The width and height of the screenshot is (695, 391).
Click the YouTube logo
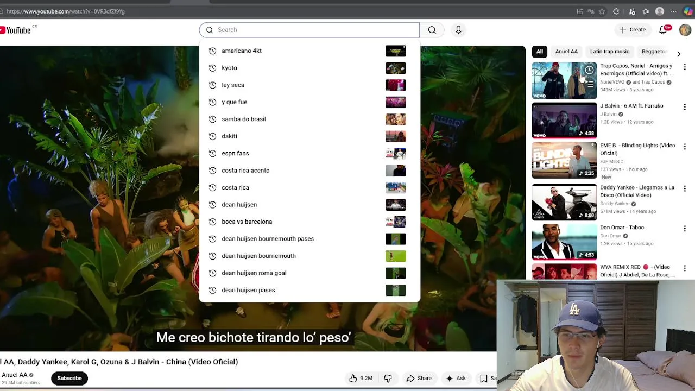[x=15, y=30]
